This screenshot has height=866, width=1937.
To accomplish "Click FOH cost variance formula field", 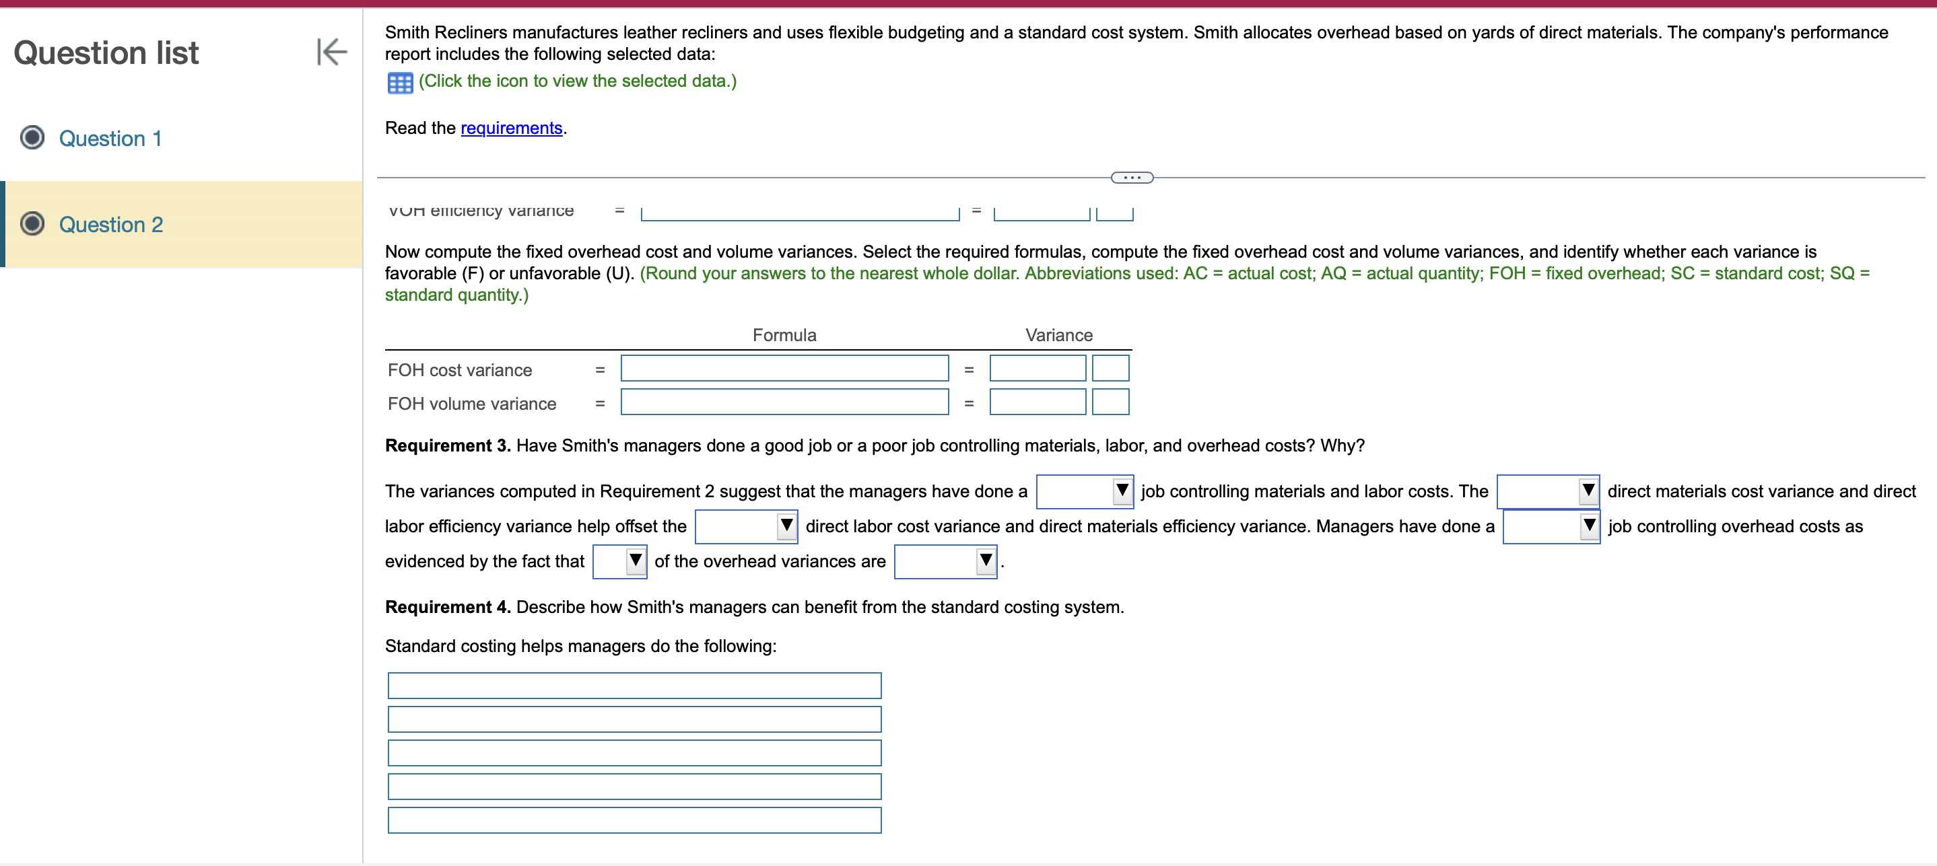I will (784, 369).
